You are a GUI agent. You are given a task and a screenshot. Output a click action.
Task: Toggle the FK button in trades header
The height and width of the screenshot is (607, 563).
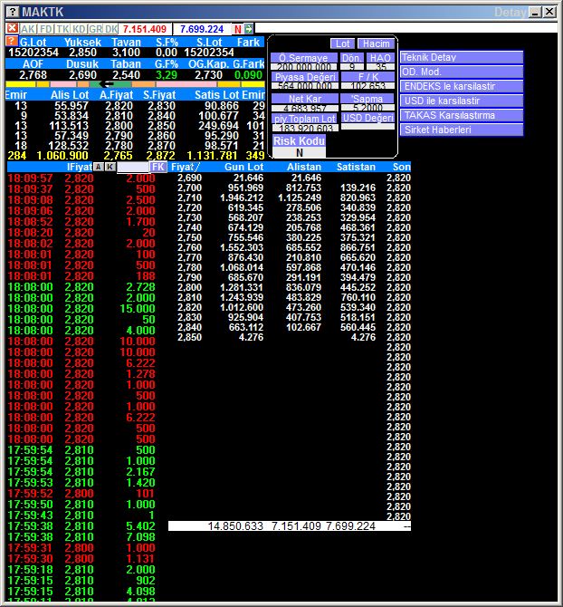tap(158, 167)
